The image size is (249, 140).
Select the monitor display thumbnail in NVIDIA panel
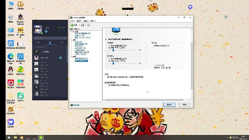[116, 31]
